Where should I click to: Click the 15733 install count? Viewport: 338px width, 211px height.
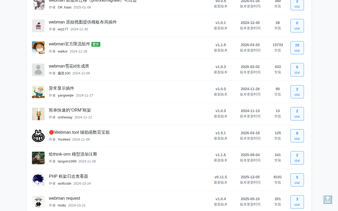coord(278,45)
